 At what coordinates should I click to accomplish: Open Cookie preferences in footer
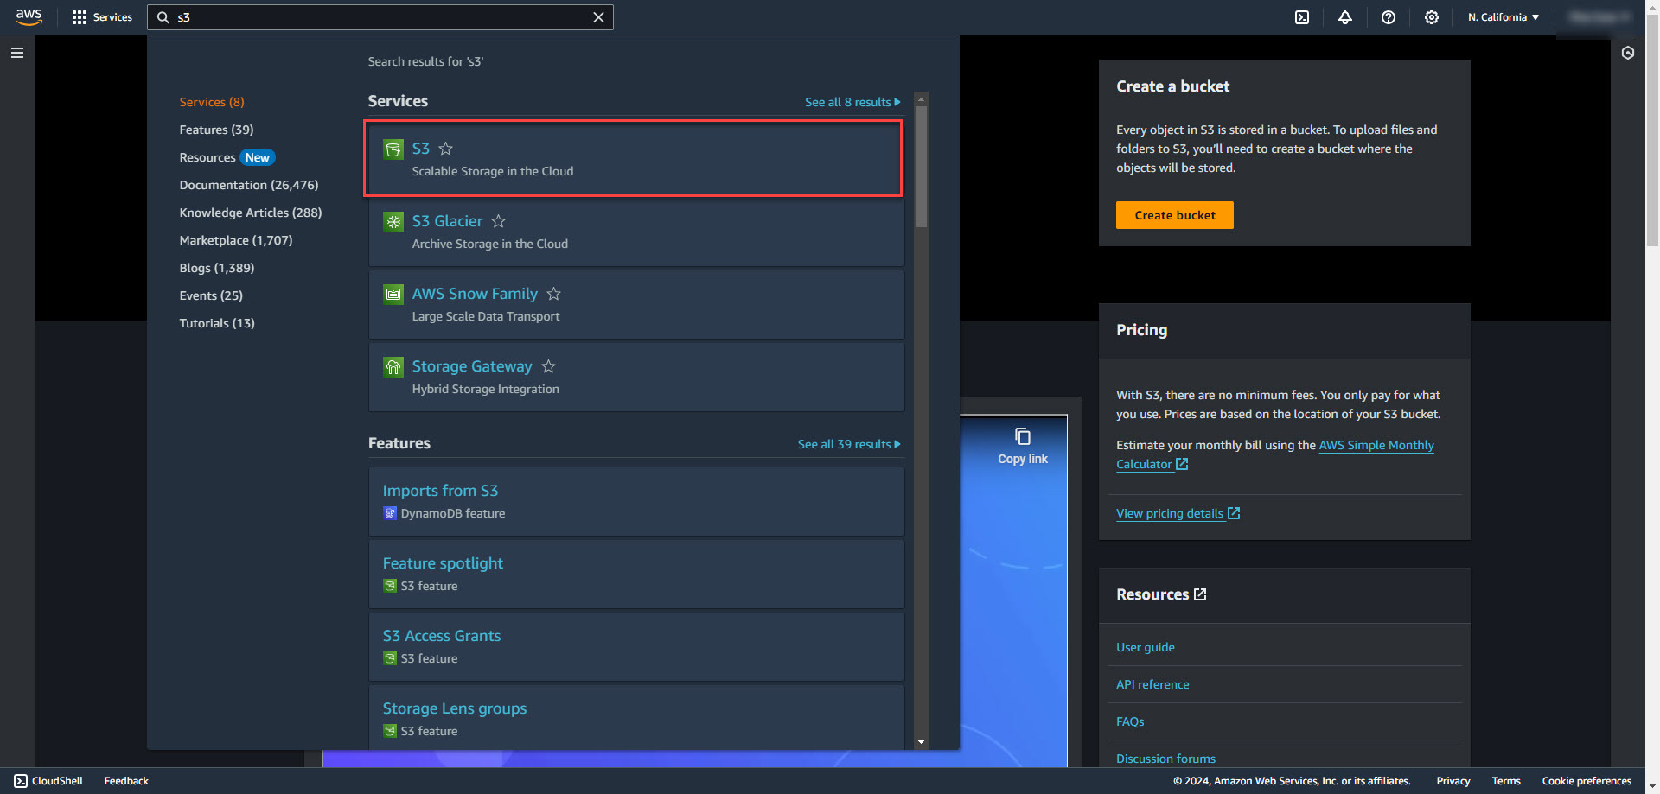(x=1587, y=781)
